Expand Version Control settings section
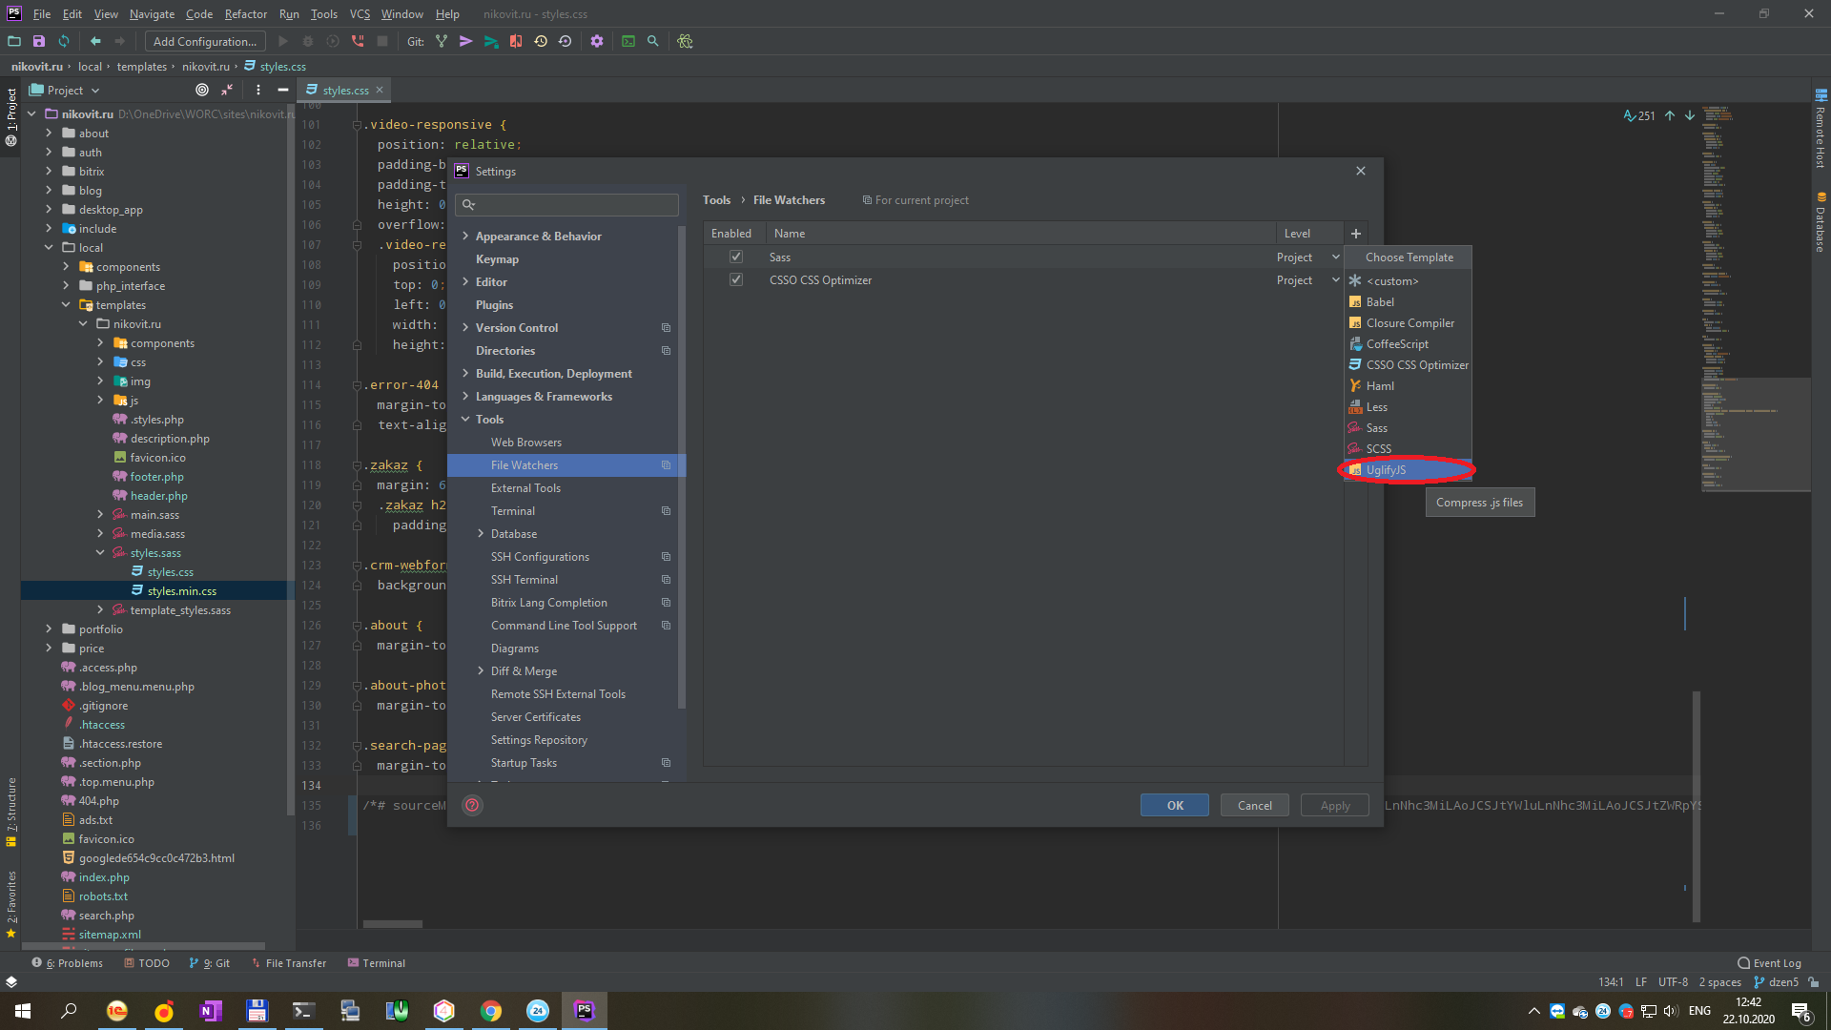The image size is (1831, 1030). pyautogui.click(x=465, y=327)
